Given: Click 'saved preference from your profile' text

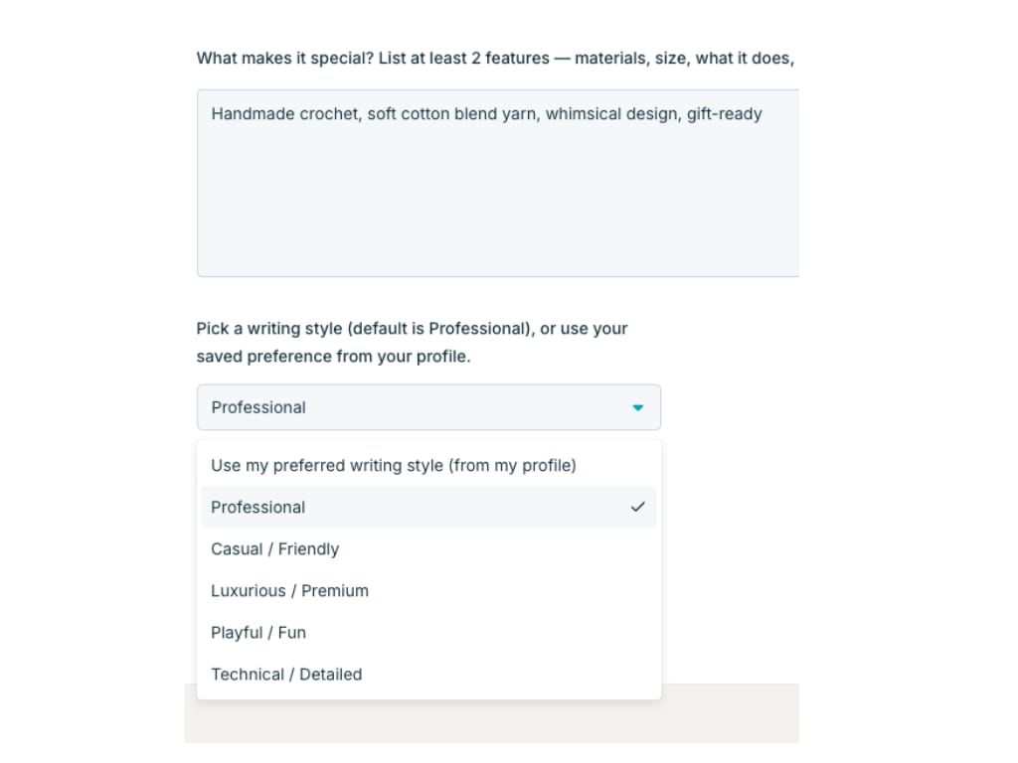Looking at the screenshot, I should click(333, 356).
